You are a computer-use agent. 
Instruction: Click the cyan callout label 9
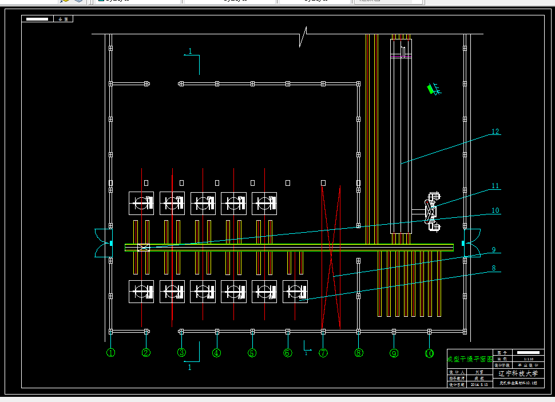[x=494, y=249]
